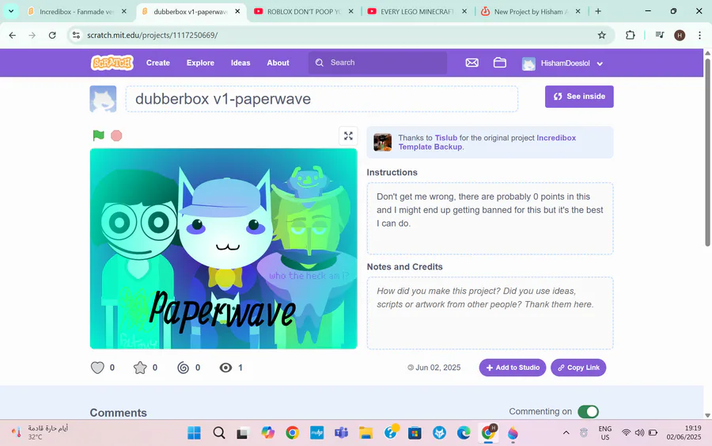Open Microsoft Teams from the taskbar
This screenshot has width=712, height=446.
point(341,433)
